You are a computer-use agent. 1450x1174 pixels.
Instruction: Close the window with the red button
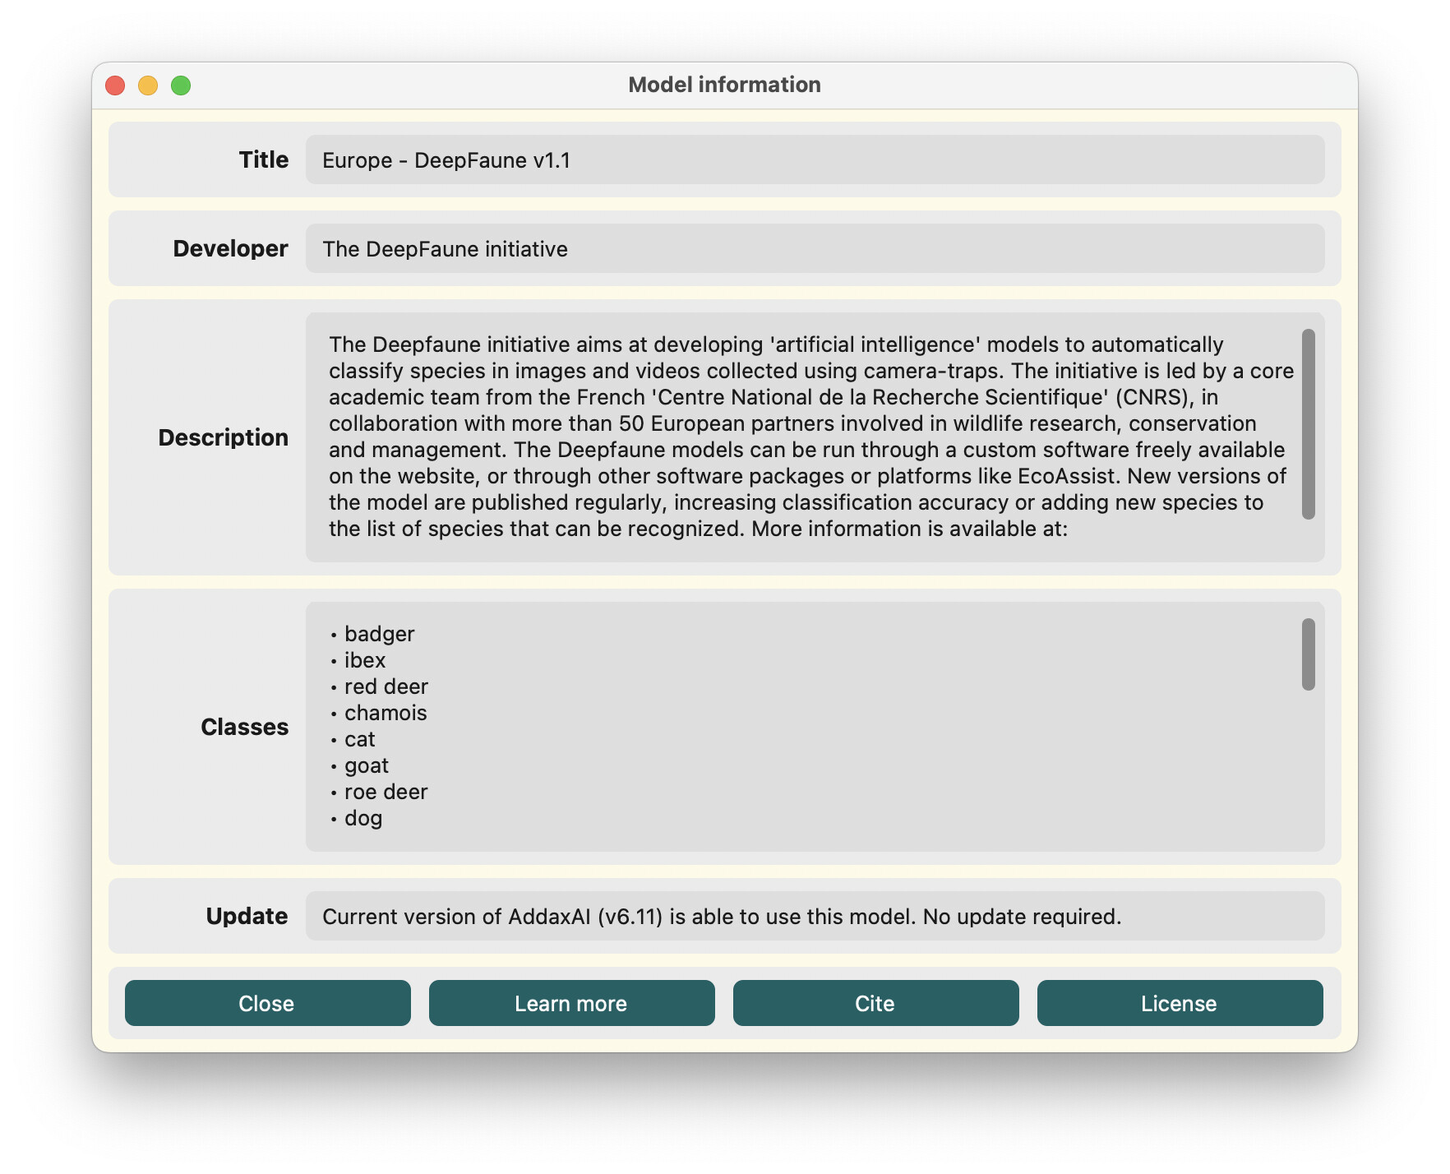(x=115, y=86)
